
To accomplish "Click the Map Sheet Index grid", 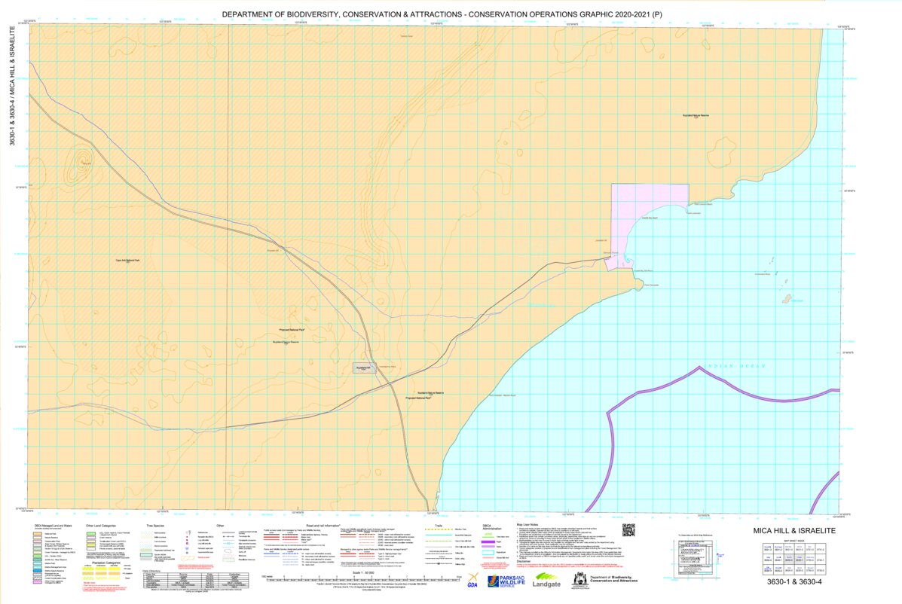I will pyautogui.click(x=793, y=560).
